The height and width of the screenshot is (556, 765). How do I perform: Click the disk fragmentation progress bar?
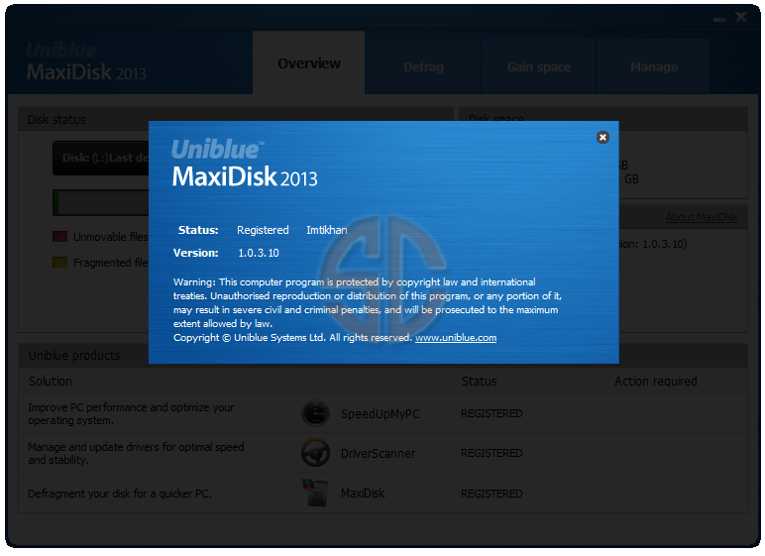(x=100, y=202)
